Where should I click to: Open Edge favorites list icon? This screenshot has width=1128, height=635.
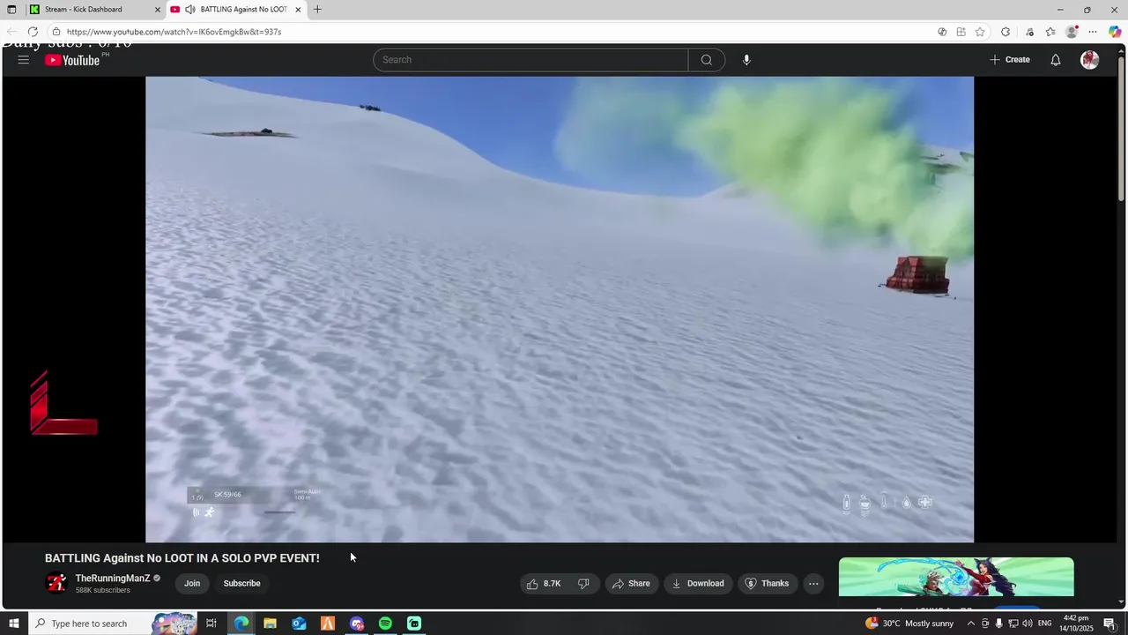1050,32
